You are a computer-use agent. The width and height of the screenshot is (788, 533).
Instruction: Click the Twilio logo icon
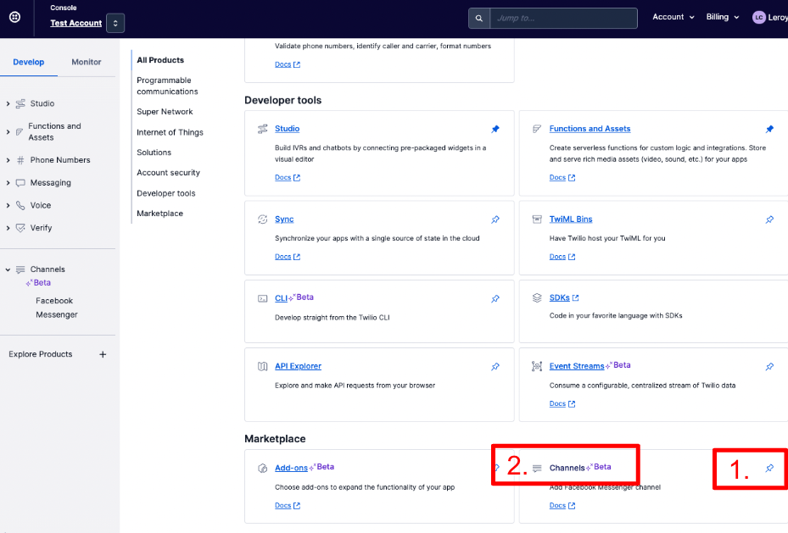[15, 17]
